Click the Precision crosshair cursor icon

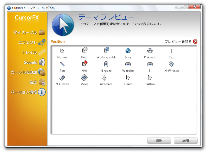click(x=150, y=51)
